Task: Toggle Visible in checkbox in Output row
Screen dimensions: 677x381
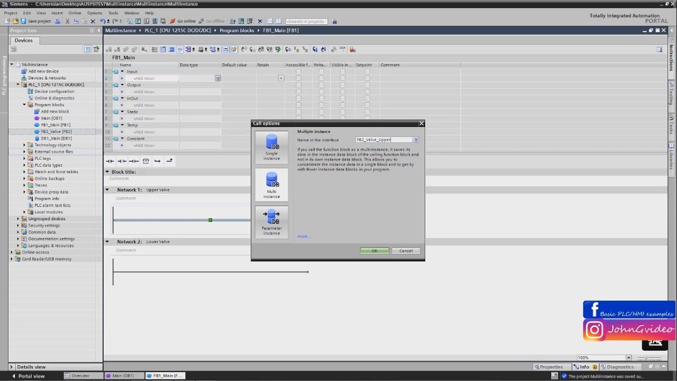Action: (342, 85)
